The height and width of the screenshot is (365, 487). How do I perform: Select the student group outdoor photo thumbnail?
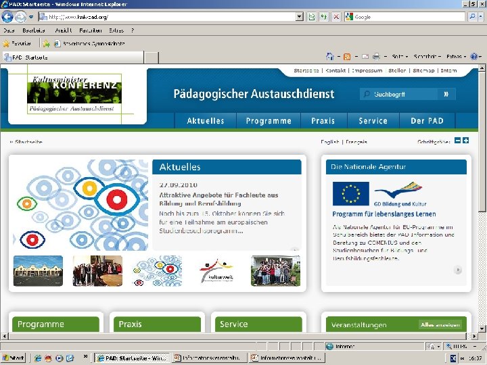276,270
